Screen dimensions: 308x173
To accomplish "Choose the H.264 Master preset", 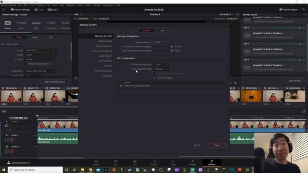I will pos(51,23).
